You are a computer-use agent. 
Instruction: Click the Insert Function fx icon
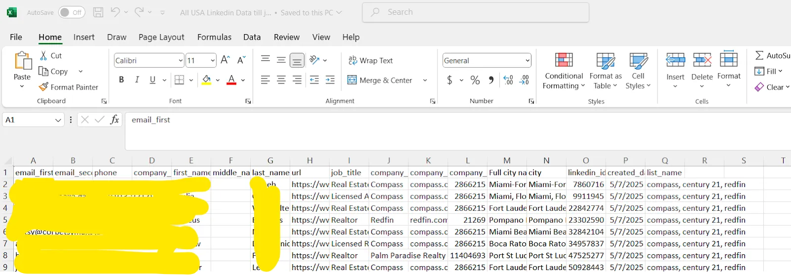tap(115, 120)
